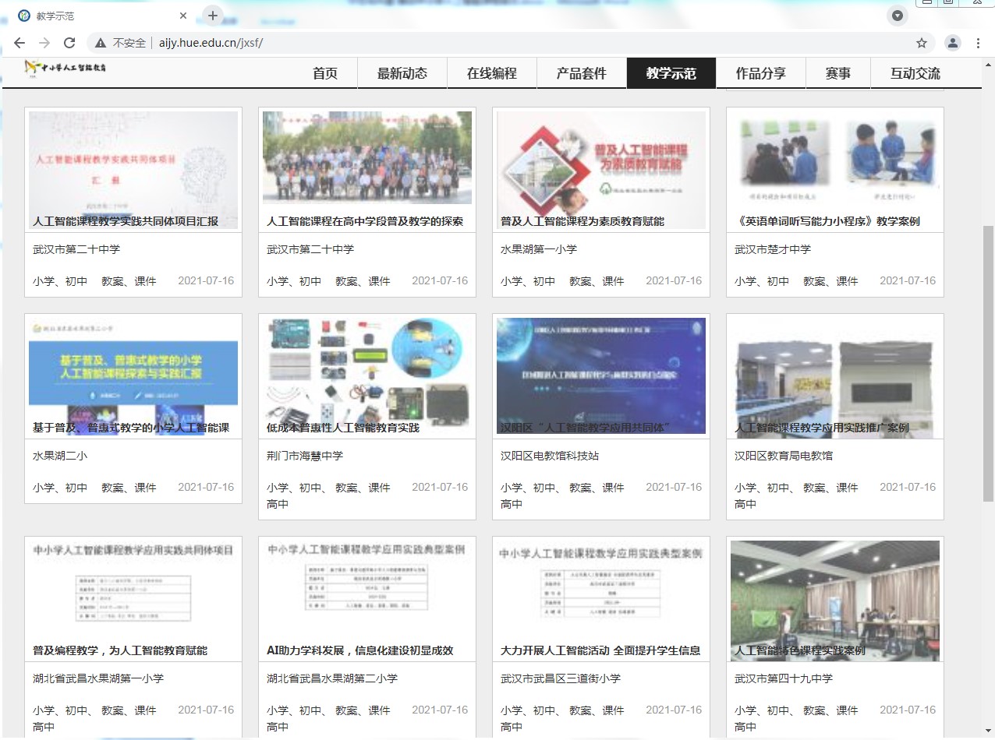995x740 pixels.
Task: Click the group photo thumbnail
Action: pos(366,160)
